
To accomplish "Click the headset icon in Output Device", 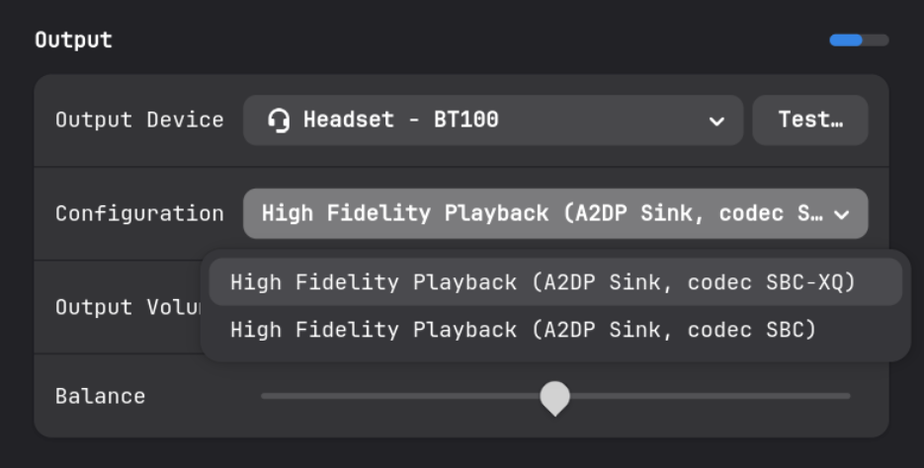I will 278,120.
